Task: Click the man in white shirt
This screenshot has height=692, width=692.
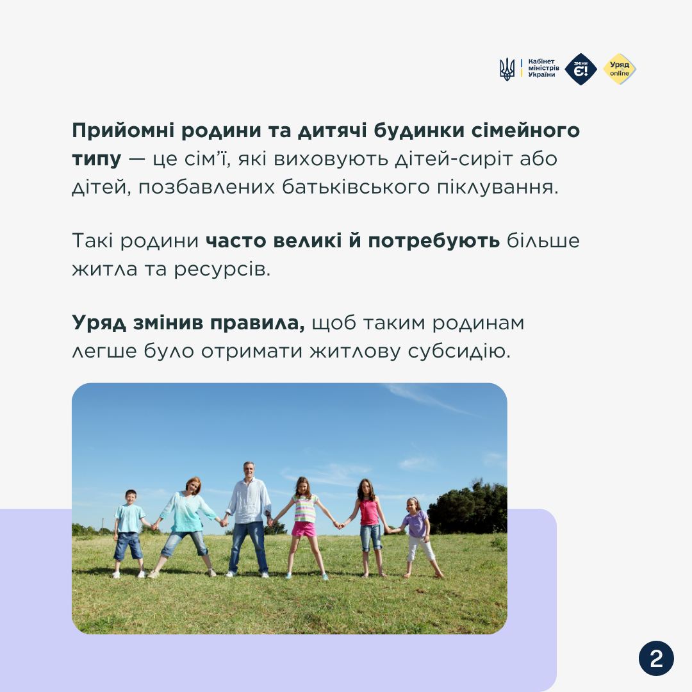Action: [248, 516]
